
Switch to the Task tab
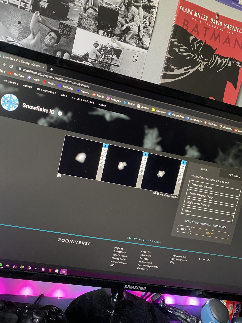(204, 169)
